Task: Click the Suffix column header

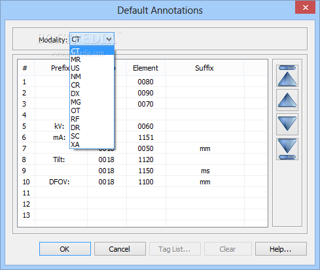Action: (x=205, y=68)
